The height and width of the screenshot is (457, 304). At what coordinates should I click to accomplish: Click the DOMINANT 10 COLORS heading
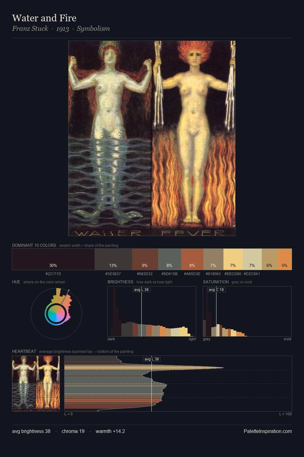34,245
